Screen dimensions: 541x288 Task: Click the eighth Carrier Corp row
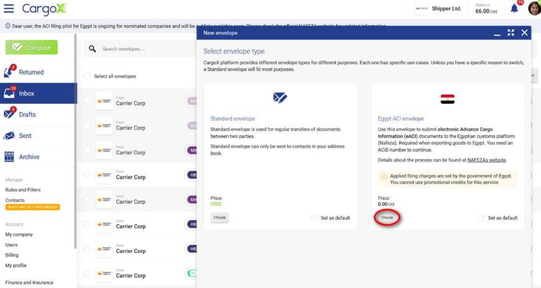pyautogui.click(x=136, y=274)
